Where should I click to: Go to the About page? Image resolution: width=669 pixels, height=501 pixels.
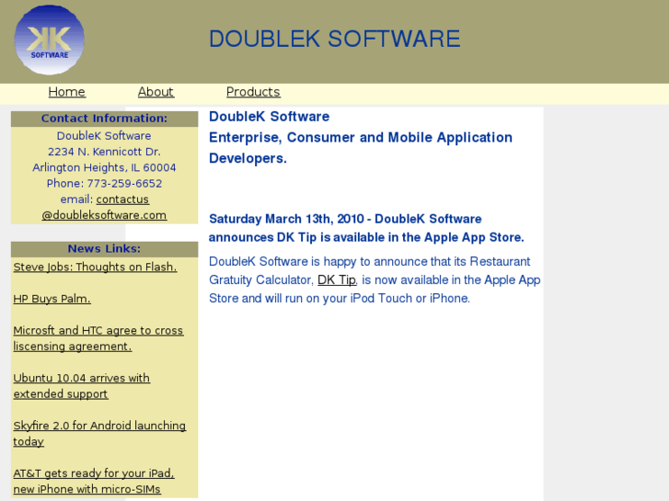tap(156, 92)
